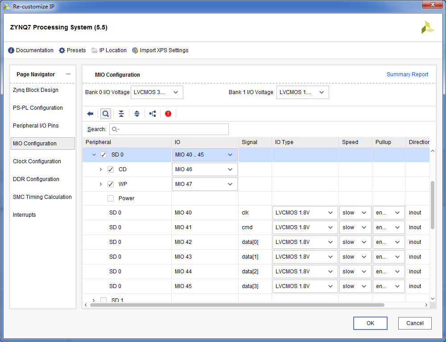Image resolution: width=446 pixels, height=342 pixels.
Task: Click the Speed column header
Action: (x=355, y=142)
